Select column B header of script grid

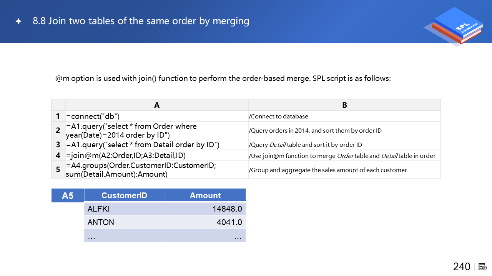344,105
